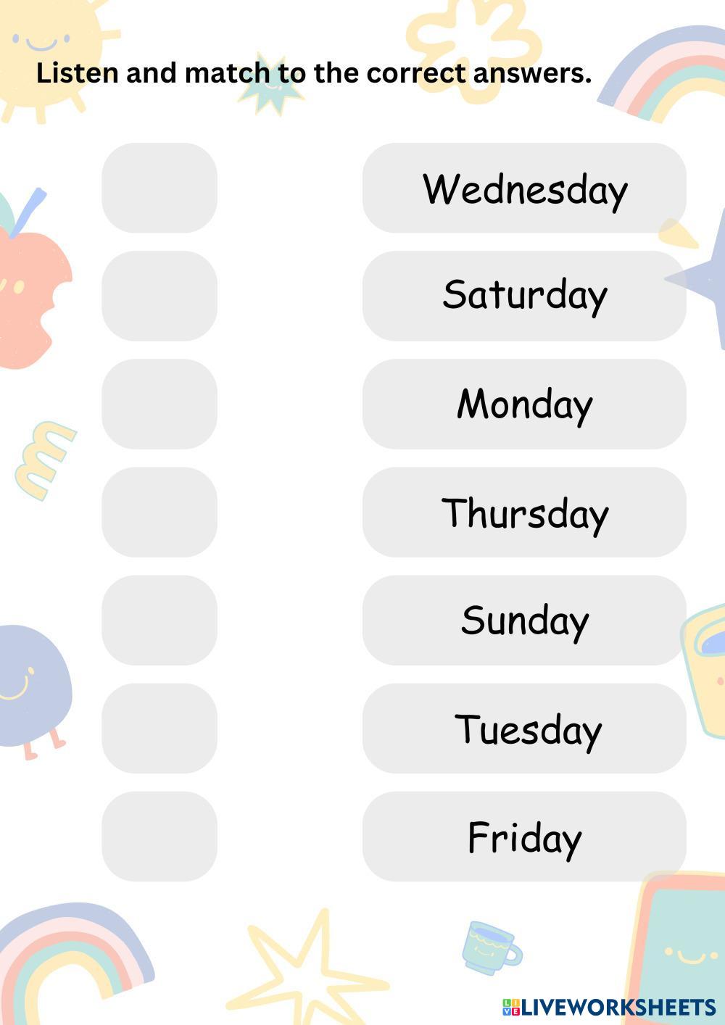Select the Sunday answer label

click(x=524, y=620)
